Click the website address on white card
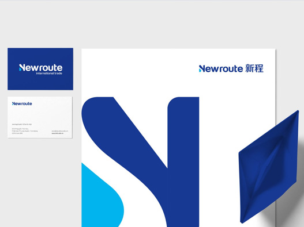Viewport: 304px width, 227px height. point(58,133)
